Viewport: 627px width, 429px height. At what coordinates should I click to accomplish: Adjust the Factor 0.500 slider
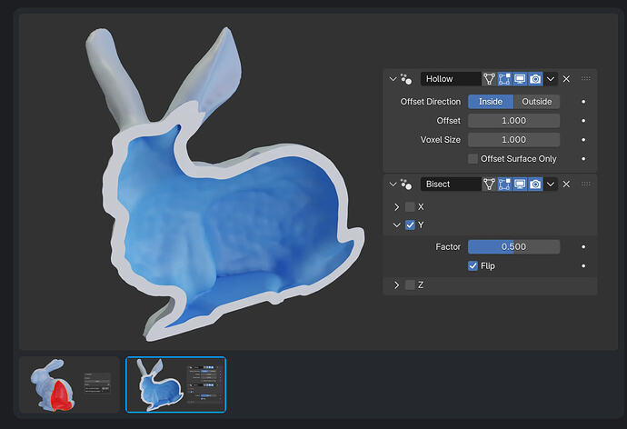coord(513,246)
